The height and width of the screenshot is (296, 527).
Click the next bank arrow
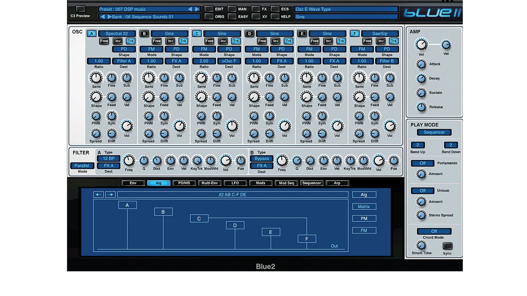(x=110, y=17)
